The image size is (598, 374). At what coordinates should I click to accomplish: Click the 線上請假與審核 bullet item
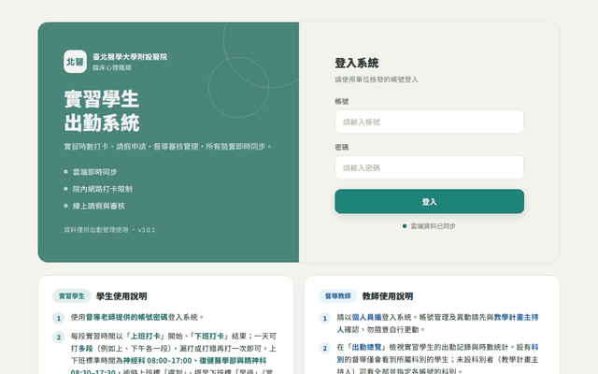[94, 206]
